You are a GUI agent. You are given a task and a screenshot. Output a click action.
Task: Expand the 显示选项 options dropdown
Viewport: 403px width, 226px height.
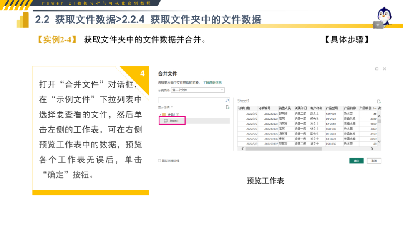[x=165, y=107]
